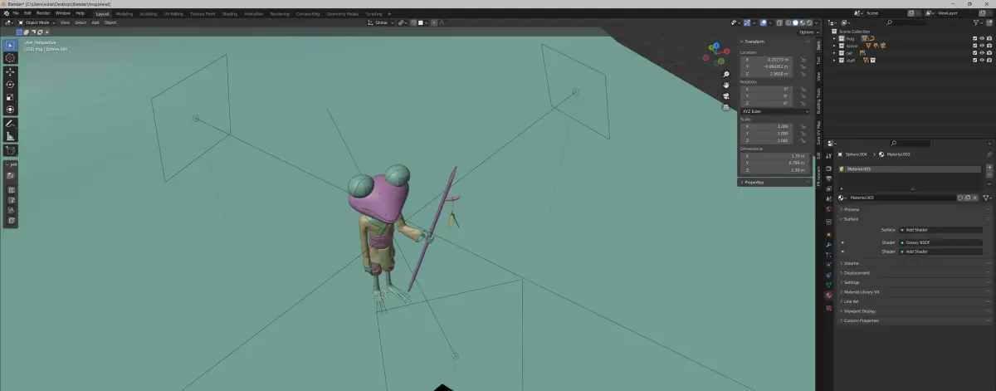Viewport: 996px width, 391px height.
Task: Add a new workspace with plus button
Action: [x=390, y=13]
